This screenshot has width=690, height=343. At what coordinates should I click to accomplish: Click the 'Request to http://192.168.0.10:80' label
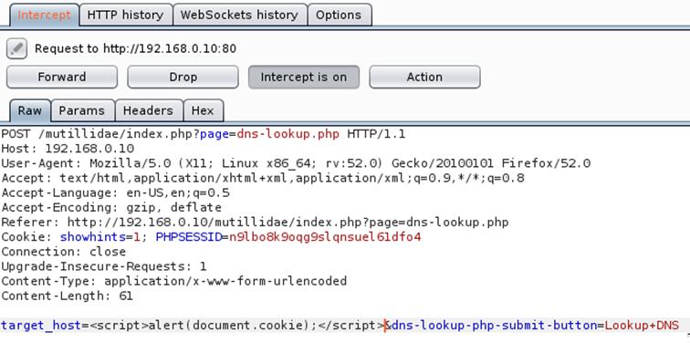click(x=135, y=48)
